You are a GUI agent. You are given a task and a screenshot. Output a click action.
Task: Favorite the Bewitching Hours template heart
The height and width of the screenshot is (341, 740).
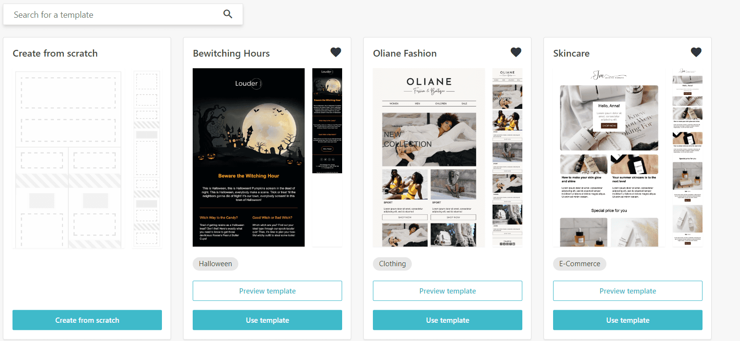tap(336, 52)
